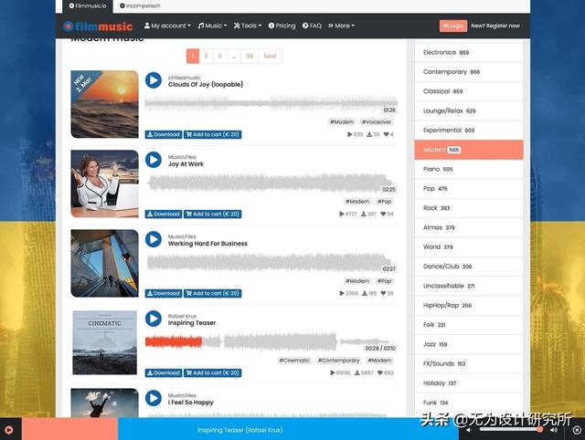
Task: Go to the Pricing page
Action: coord(282,26)
